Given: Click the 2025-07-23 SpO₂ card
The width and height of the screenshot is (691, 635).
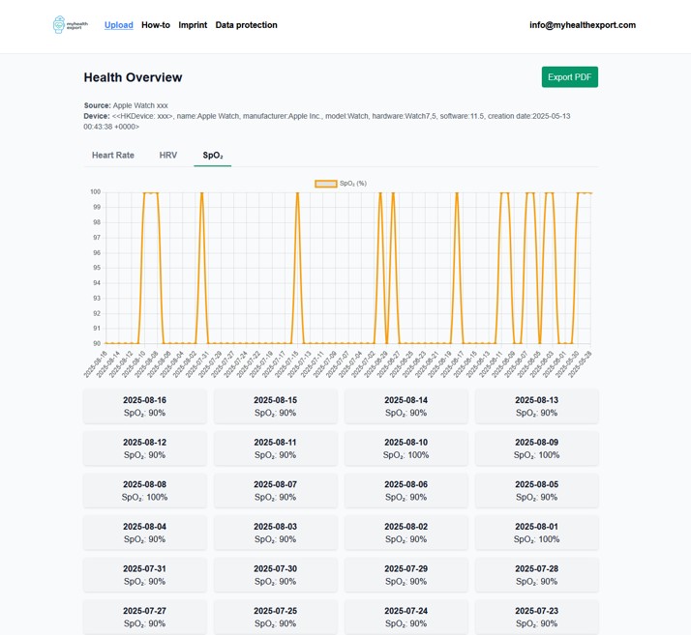Looking at the screenshot, I should click(536, 617).
